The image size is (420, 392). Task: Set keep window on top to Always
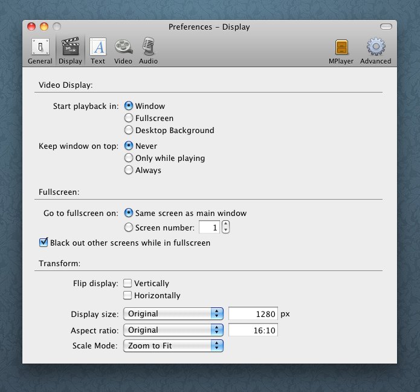click(129, 170)
